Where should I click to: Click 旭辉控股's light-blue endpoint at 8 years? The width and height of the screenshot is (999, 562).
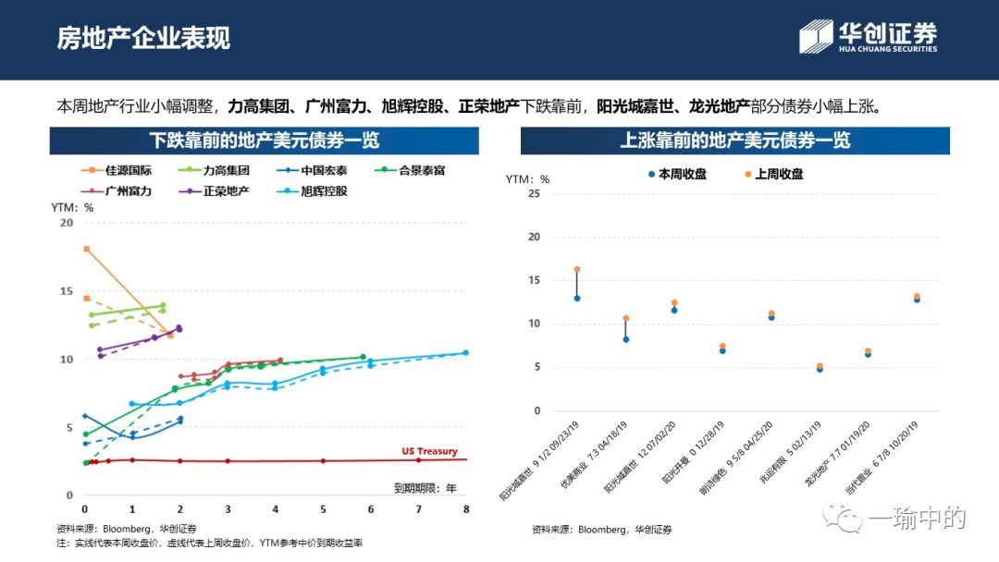point(465,352)
